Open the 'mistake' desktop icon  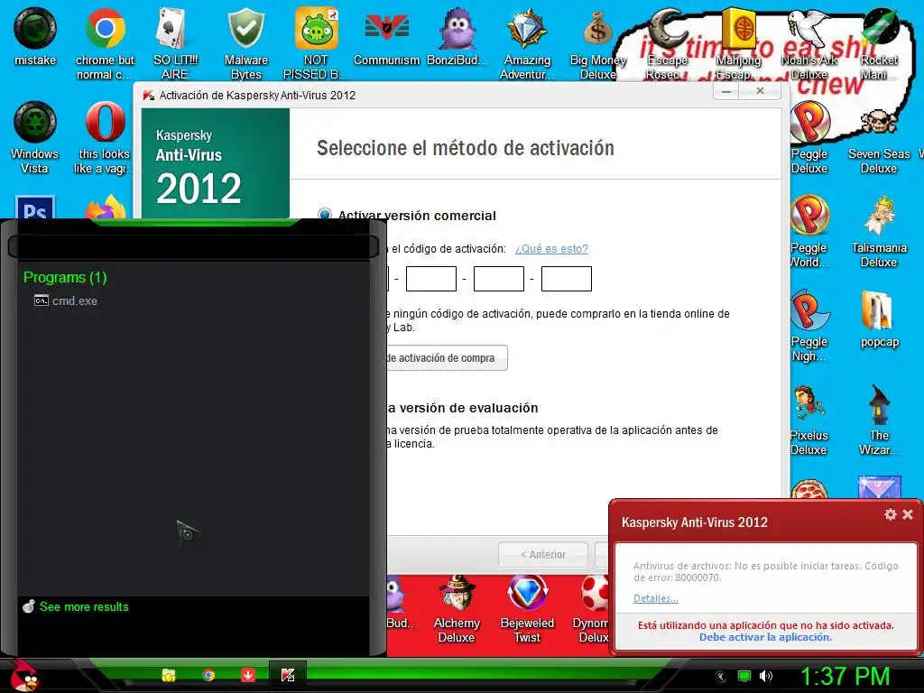[35, 36]
